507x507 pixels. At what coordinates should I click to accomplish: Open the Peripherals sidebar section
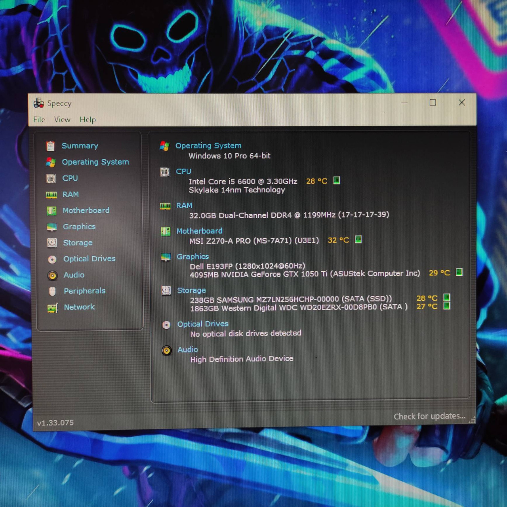(85, 291)
